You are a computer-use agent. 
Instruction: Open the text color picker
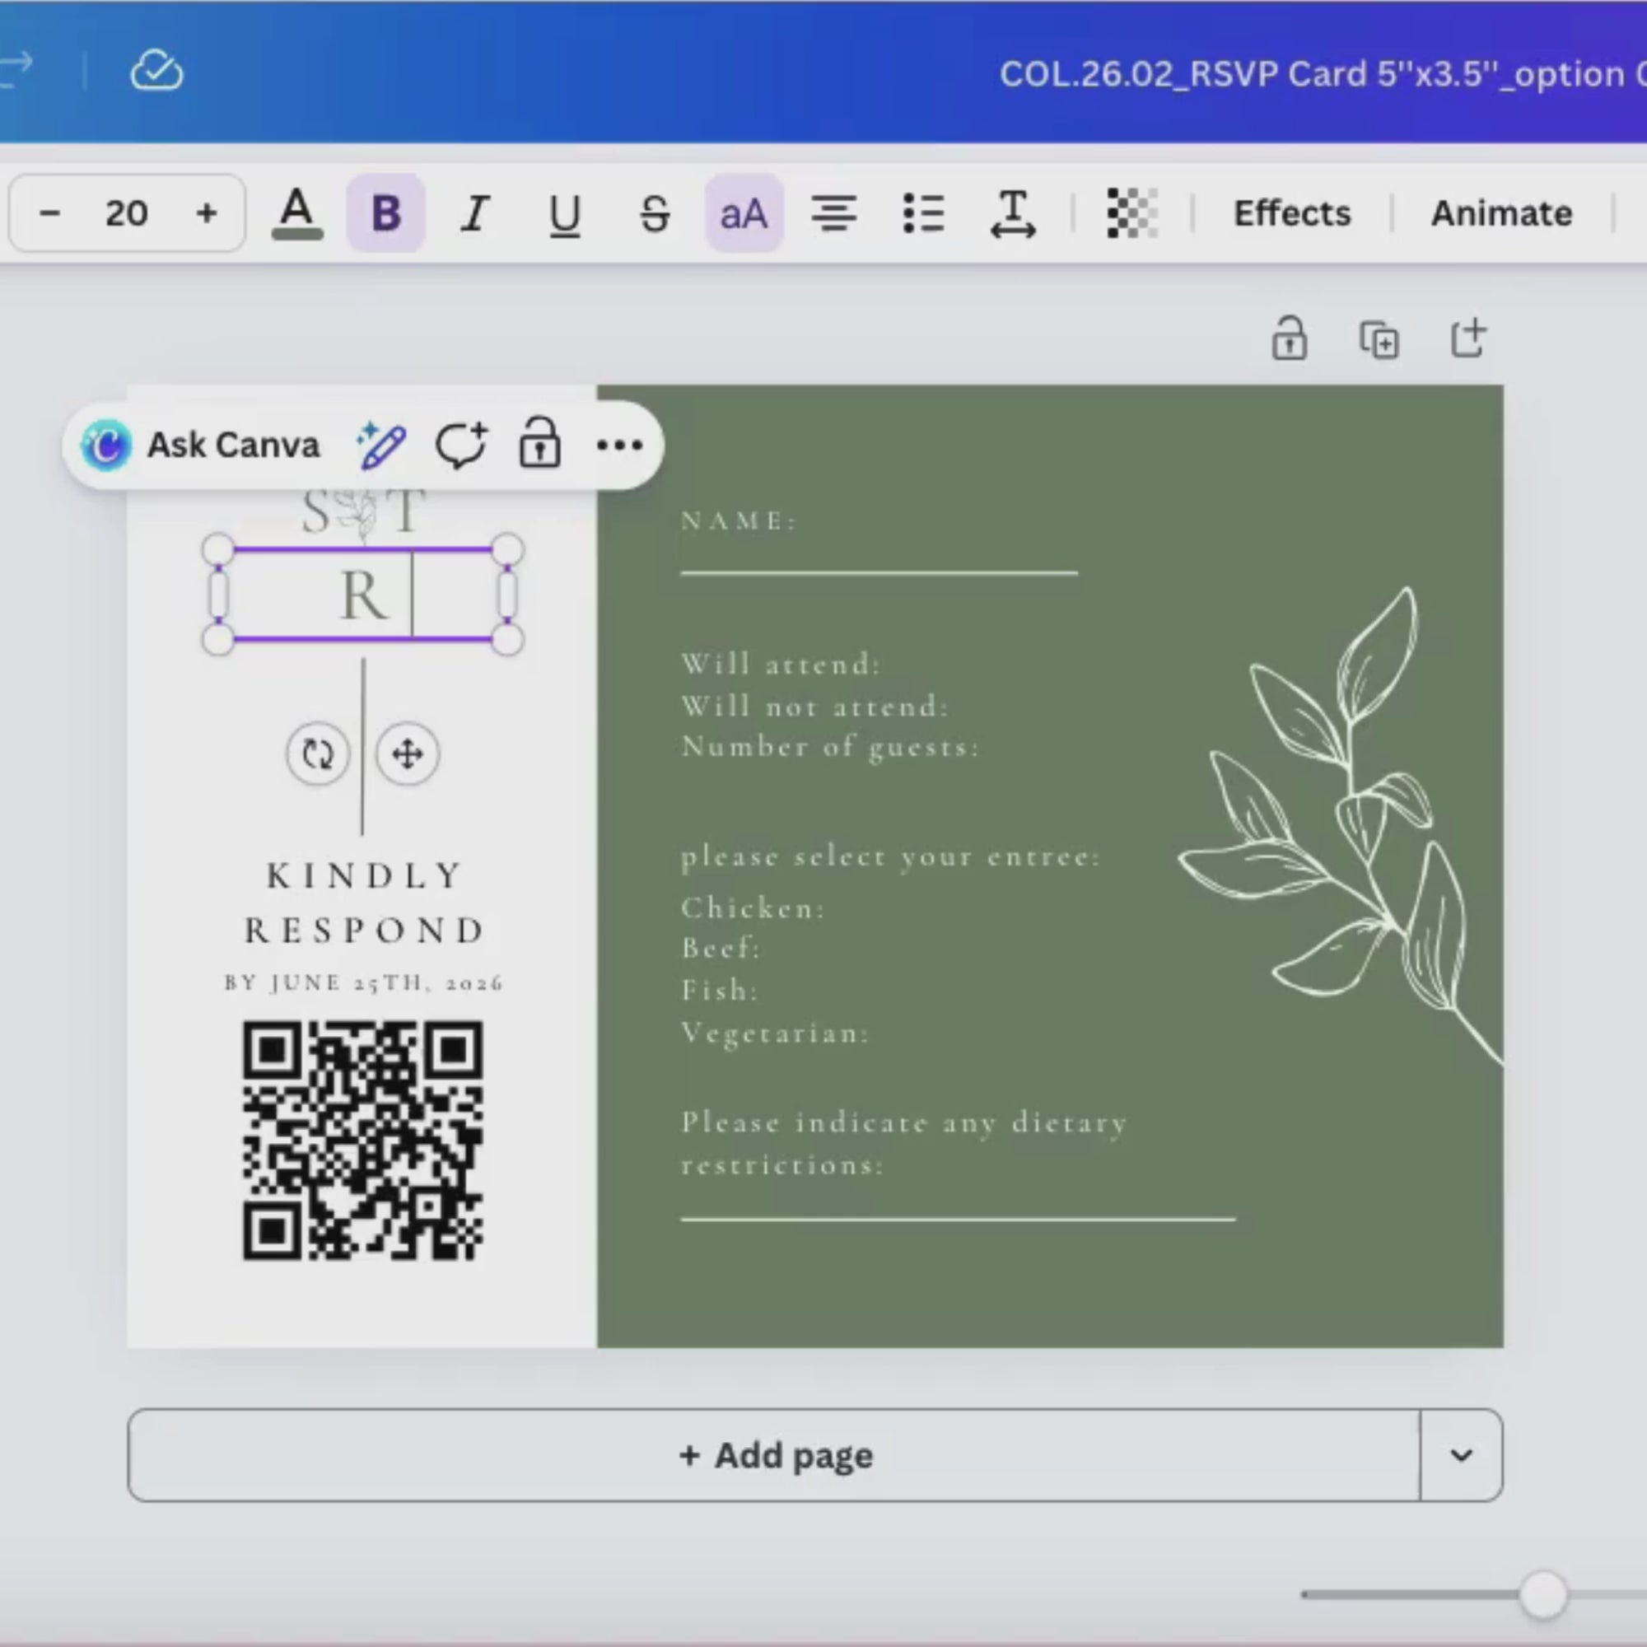tap(296, 213)
